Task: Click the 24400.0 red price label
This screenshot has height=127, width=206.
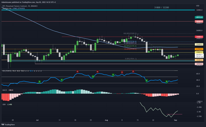Action: point(199,37)
